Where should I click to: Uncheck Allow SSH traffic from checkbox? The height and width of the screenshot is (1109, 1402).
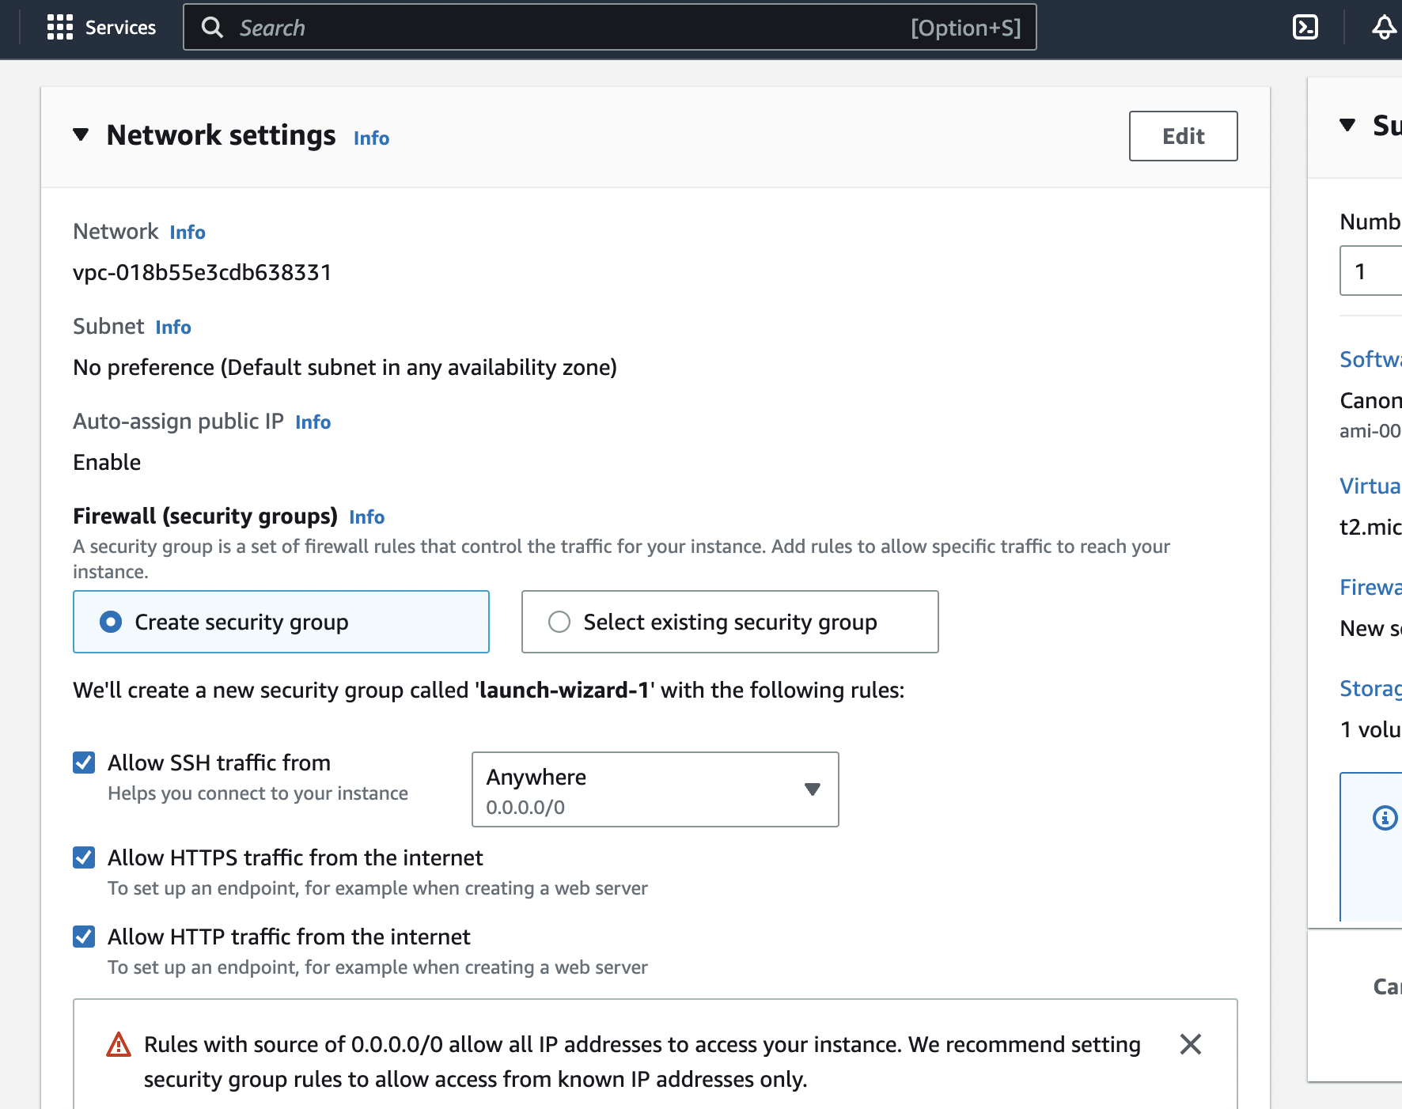click(84, 763)
